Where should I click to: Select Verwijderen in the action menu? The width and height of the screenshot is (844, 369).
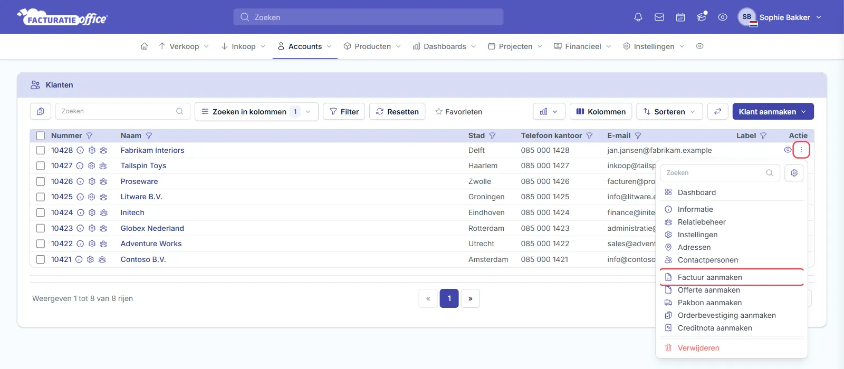[x=732, y=348]
